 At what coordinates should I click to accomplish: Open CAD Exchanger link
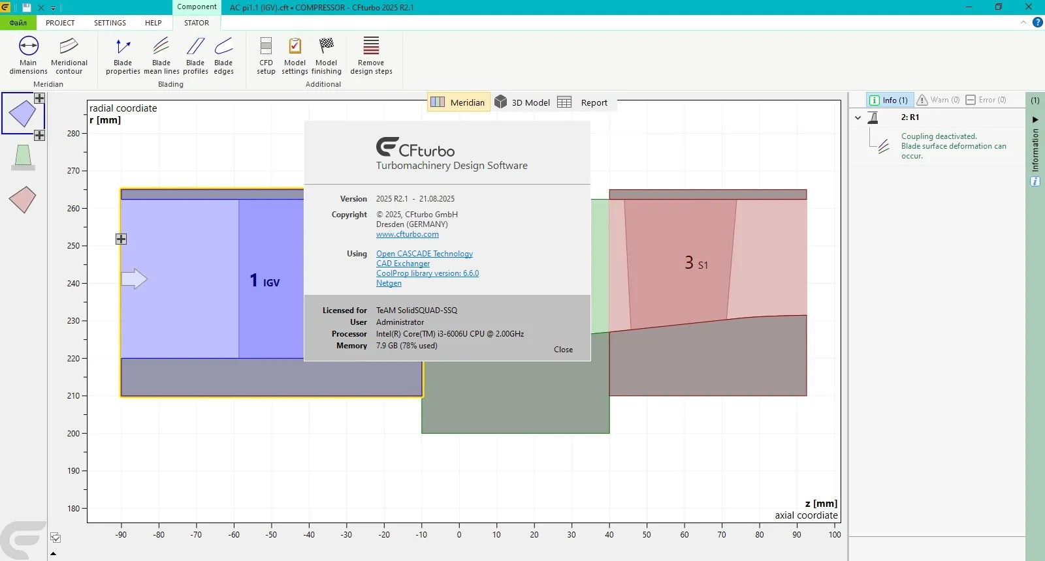coord(403,264)
